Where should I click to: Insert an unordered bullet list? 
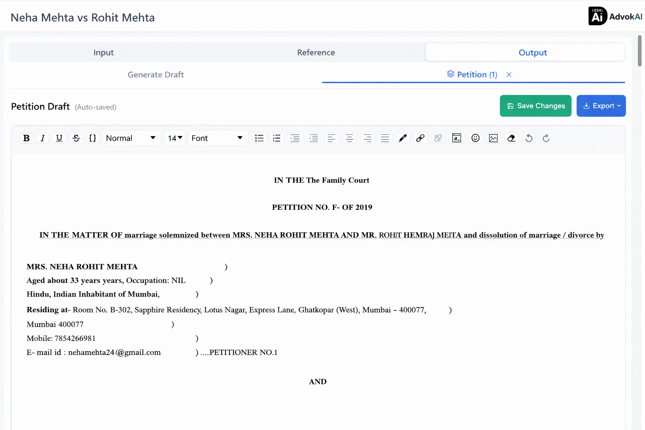coord(259,138)
